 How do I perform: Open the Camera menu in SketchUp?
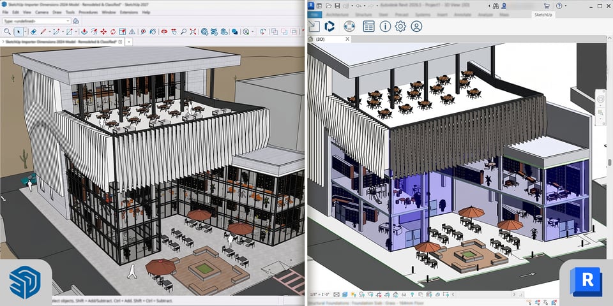coord(42,13)
